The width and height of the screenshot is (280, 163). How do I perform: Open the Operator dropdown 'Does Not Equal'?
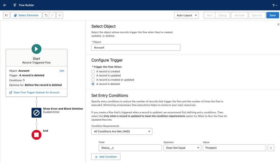click(182, 148)
